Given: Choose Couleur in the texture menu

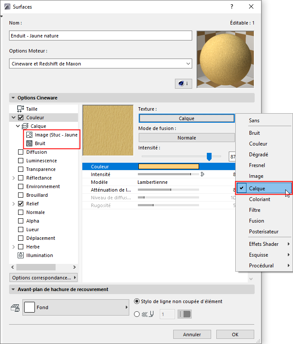Looking at the screenshot, I should pos(264,144).
